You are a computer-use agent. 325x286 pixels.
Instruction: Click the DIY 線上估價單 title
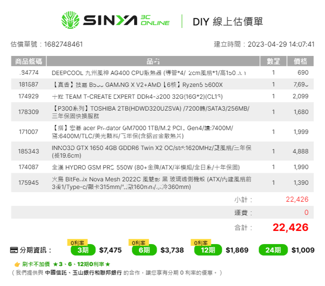pos(228,22)
